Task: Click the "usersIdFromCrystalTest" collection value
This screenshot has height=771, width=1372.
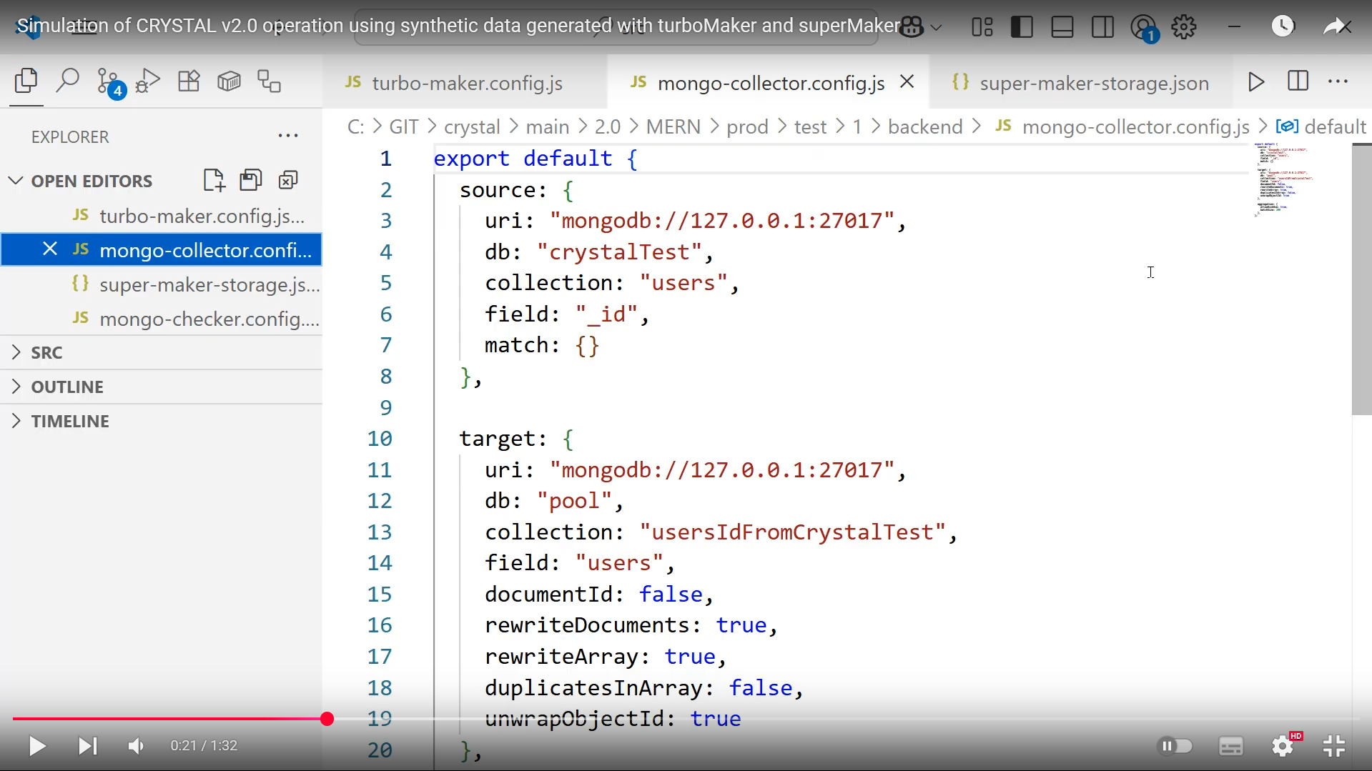Action: pos(793,532)
